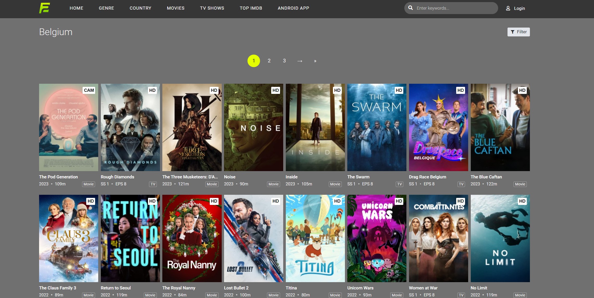The height and width of the screenshot is (298, 594).
Task: Open the TOP IMDB page
Action: pyautogui.click(x=251, y=8)
